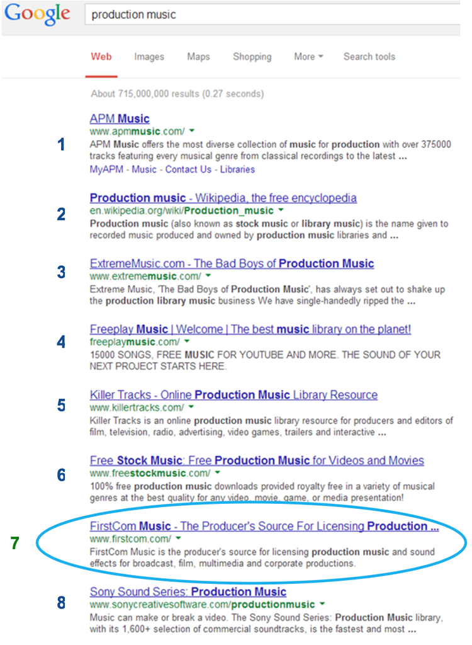Image resolution: width=472 pixels, height=645 pixels.
Task: Click the Google logo
Action: (37, 14)
